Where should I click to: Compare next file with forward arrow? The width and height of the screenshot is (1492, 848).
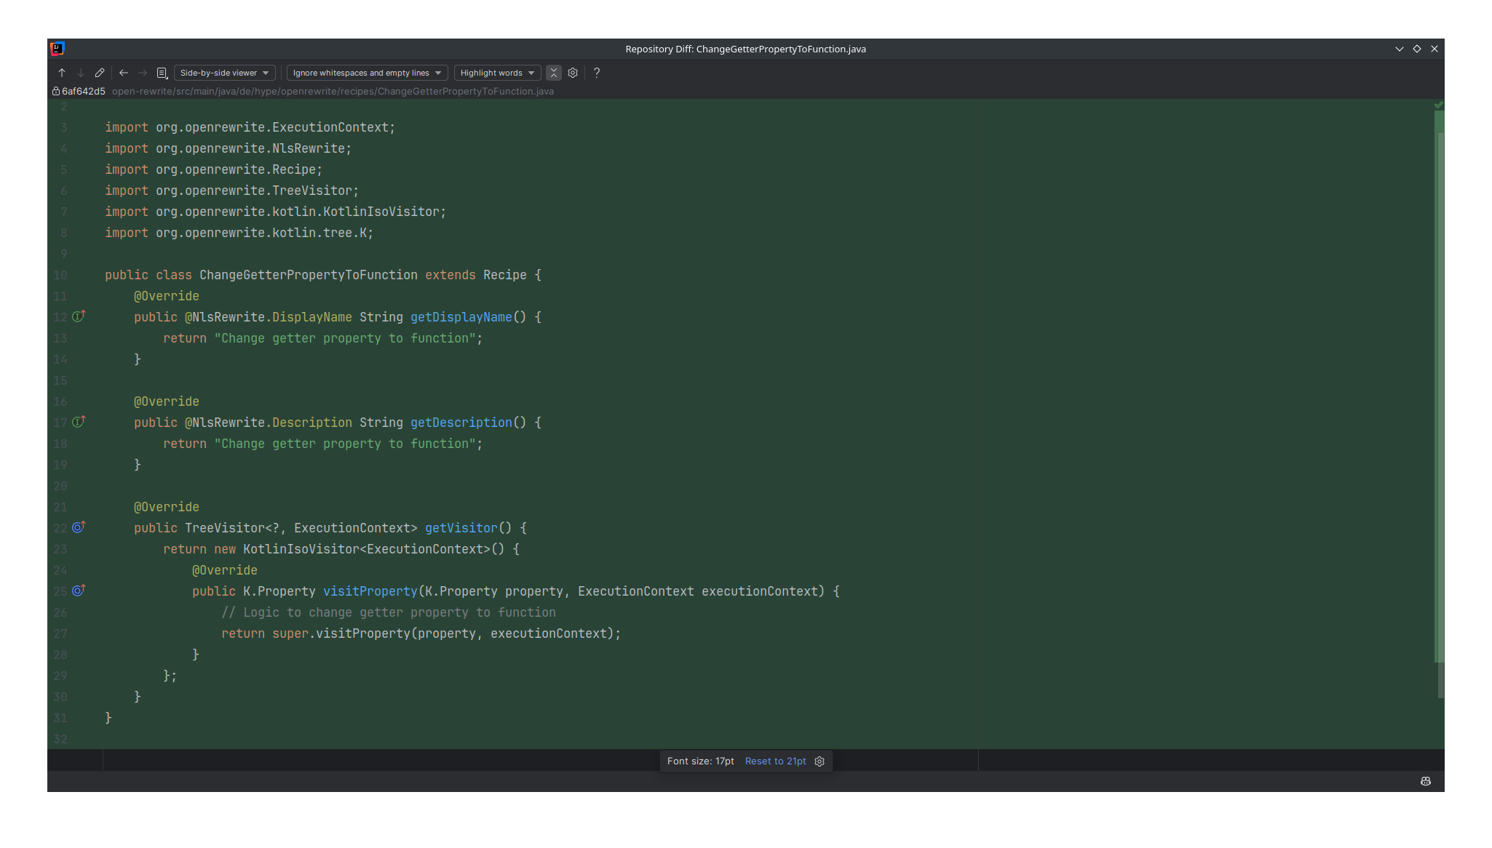point(143,73)
